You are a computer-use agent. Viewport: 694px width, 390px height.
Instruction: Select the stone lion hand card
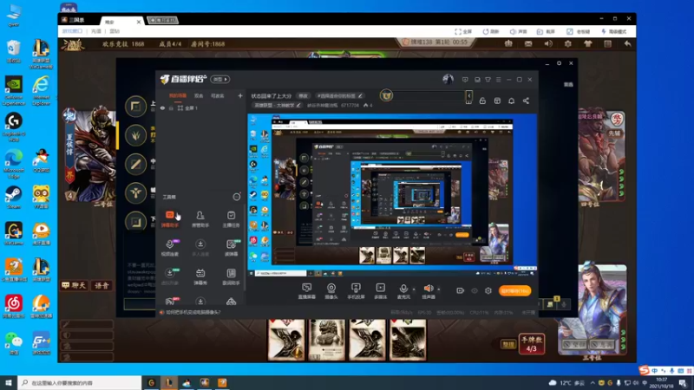[x=327, y=340]
